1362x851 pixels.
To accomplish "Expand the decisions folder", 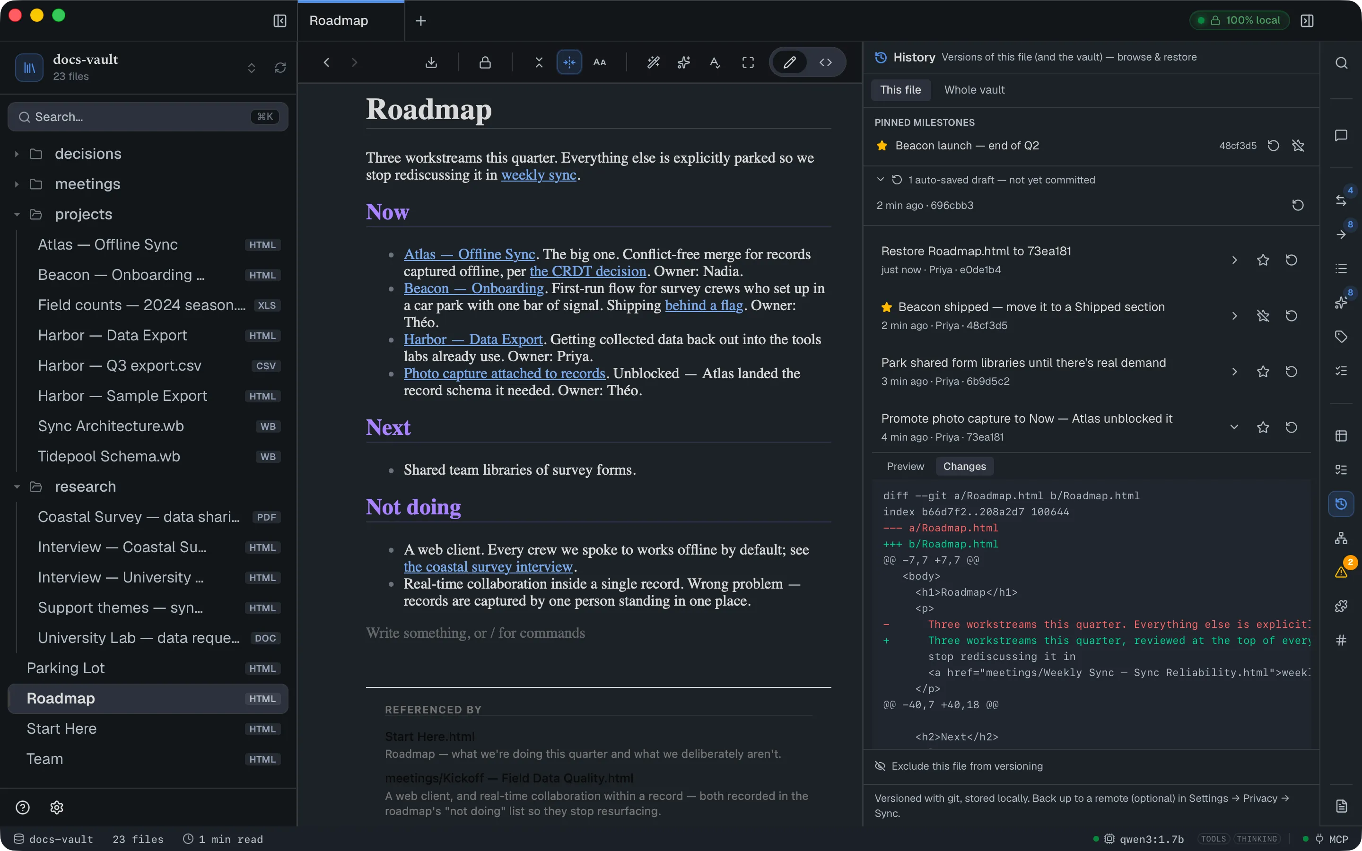I will 17,154.
